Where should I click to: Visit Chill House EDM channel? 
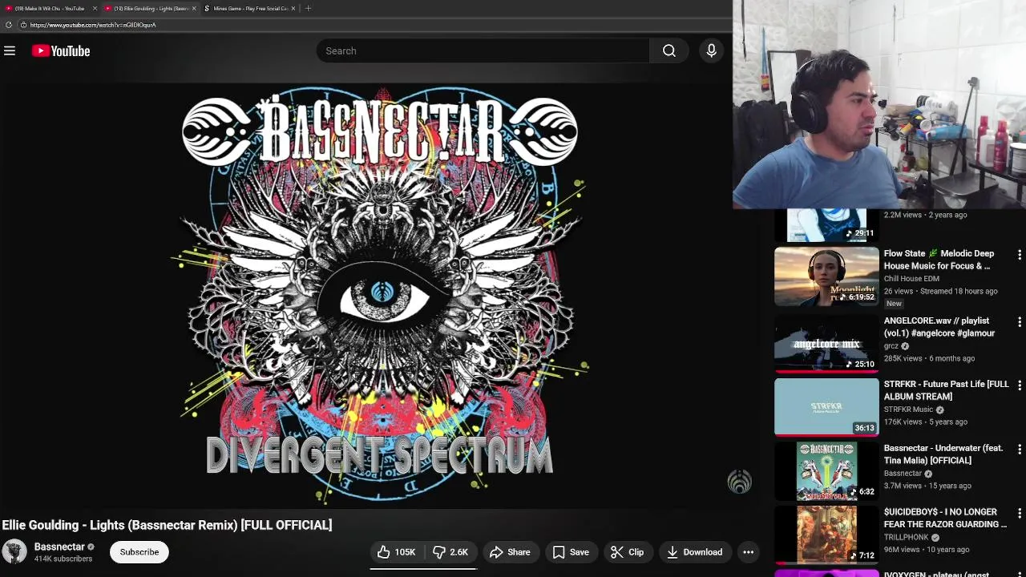pos(911,279)
